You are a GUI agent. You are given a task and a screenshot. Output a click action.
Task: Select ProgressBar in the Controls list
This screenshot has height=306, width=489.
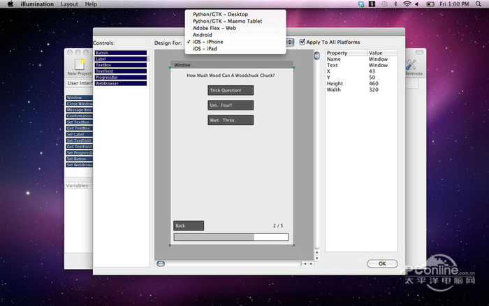pyautogui.click(x=120, y=78)
